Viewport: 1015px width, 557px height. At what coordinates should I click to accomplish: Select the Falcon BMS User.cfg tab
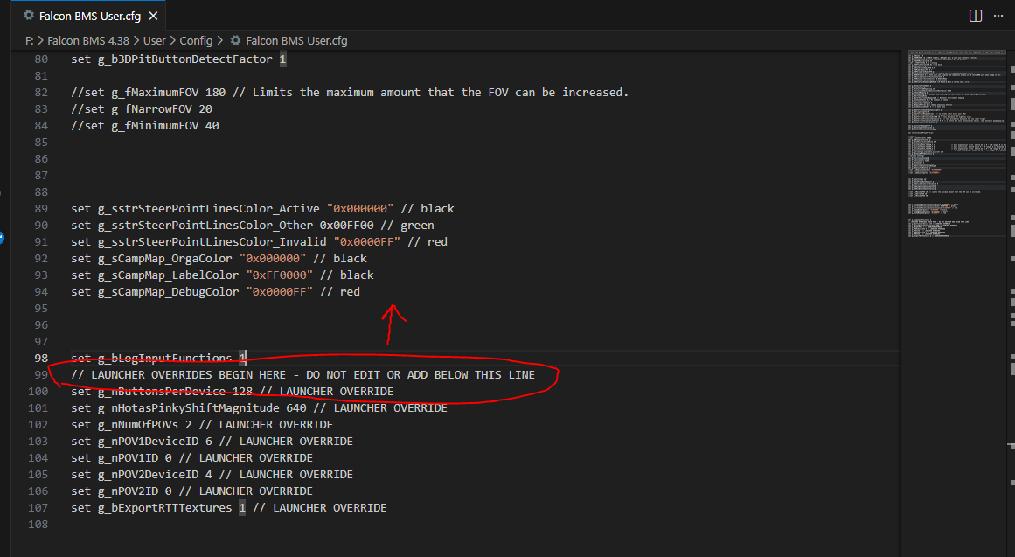tap(89, 16)
